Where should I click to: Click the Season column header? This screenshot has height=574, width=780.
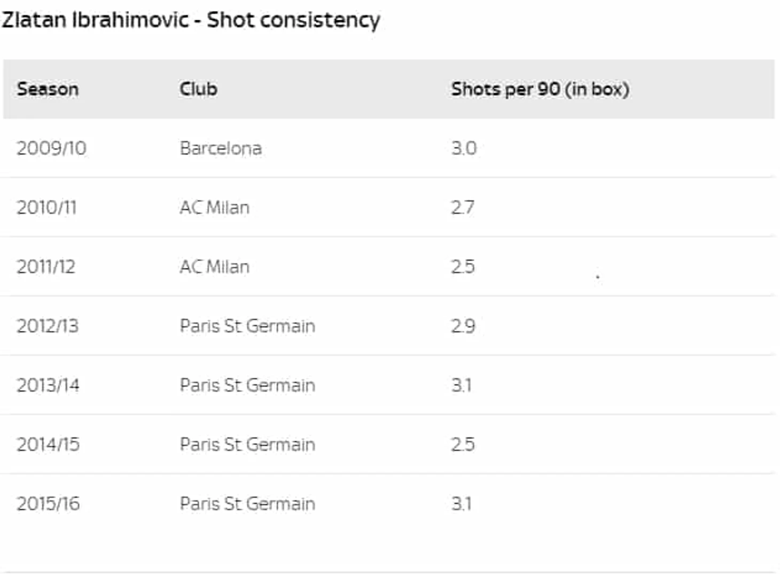48,89
